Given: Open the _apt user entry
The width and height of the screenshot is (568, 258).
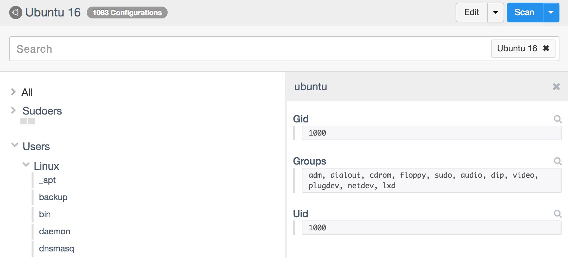Looking at the screenshot, I should point(47,180).
